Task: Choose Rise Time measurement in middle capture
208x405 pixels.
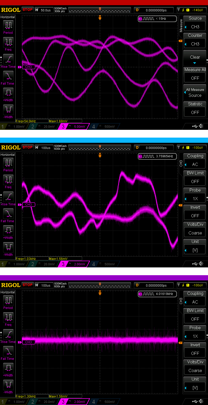Action: pos(8,198)
